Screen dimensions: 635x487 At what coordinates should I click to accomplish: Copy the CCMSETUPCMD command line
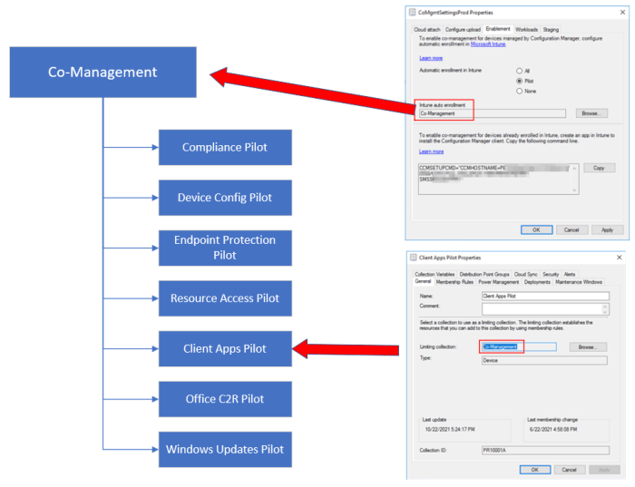coord(599,169)
